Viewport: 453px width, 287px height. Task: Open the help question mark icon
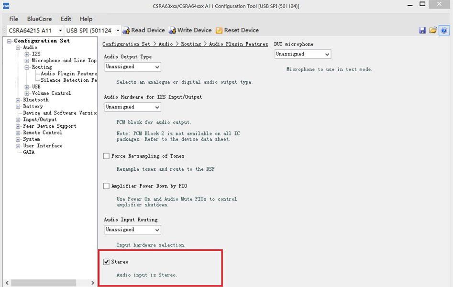(444, 30)
